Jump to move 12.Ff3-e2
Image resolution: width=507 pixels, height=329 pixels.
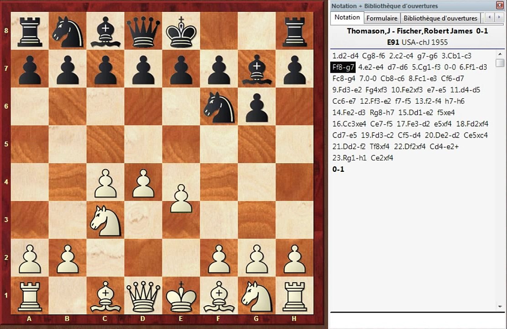tap(376, 101)
